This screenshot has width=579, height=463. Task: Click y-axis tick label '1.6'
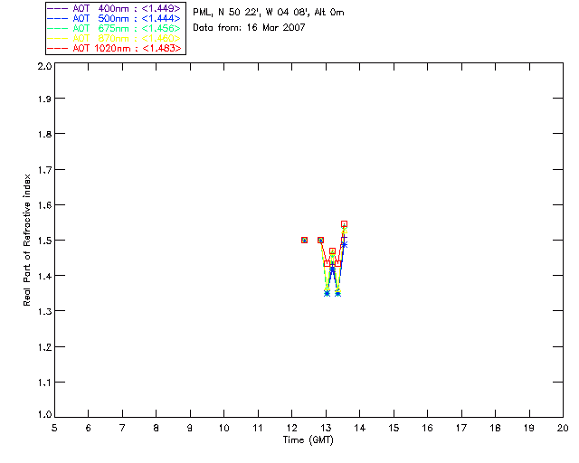(44, 205)
